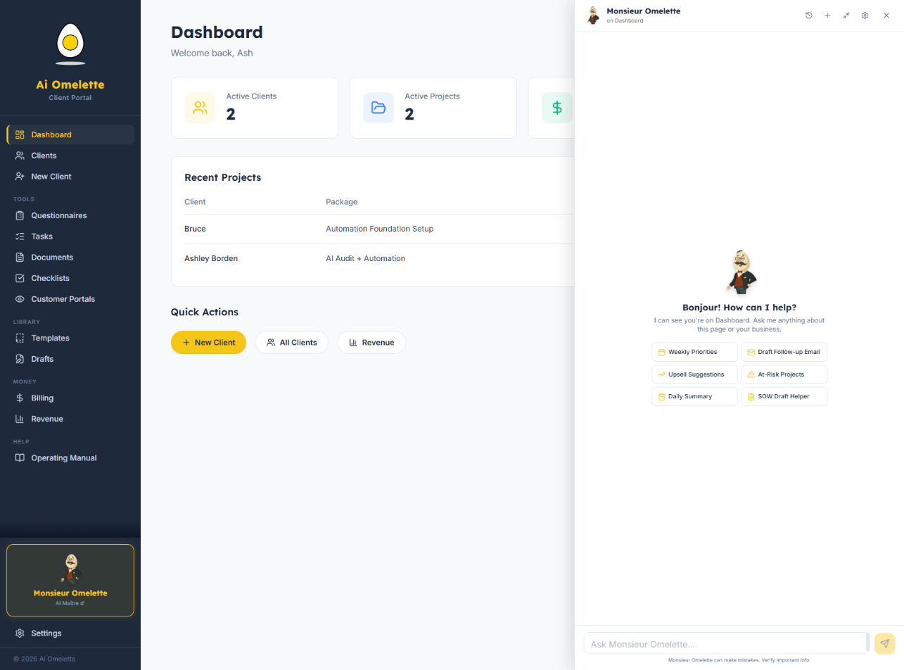The height and width of the screenshot is (670, 904).
Task: Click the Active Clients people icon
Action: pyautogui.click(x=200, y=108)
